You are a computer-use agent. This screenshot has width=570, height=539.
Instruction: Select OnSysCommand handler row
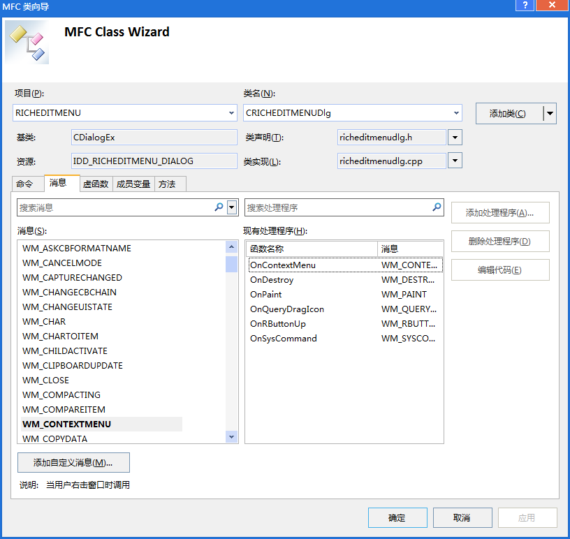[x=346, y=339]
